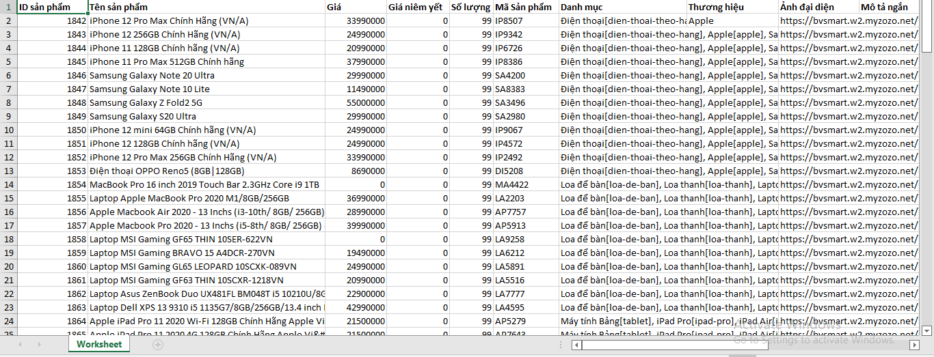934x357 pixels.
Task: Click cell 'Samsung Galaxy Z Fold2 5G'
Action: pyautogui.click(x=206, y=102)
